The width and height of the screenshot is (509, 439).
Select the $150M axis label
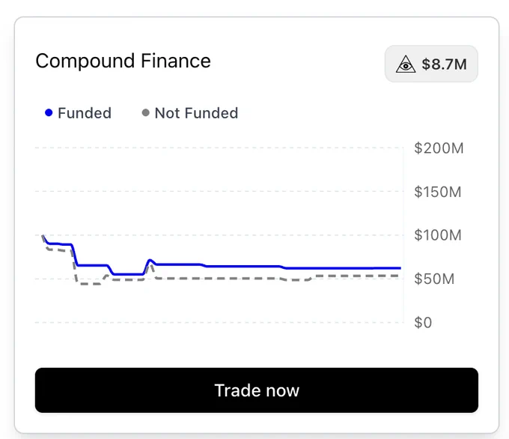point(438,192)
